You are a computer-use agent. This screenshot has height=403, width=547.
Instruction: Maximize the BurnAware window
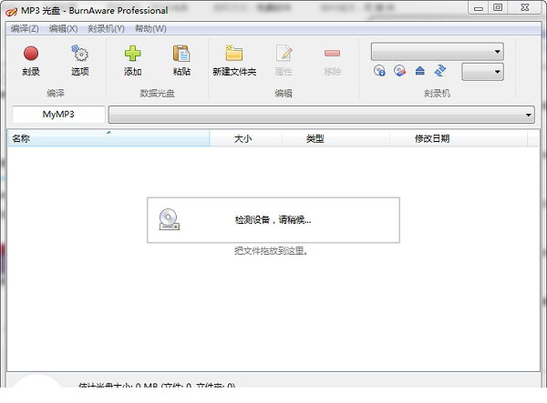click(498, 7)
